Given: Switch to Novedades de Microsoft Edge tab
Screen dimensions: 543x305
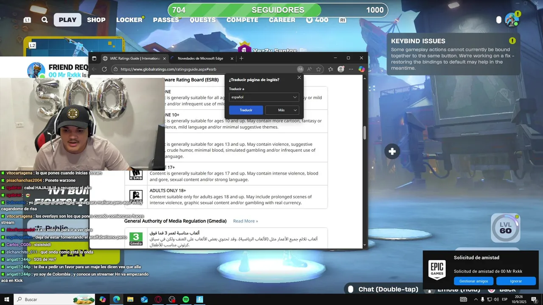Looking at the screenshot, I should pyautogui.click(x=200, y=58).
